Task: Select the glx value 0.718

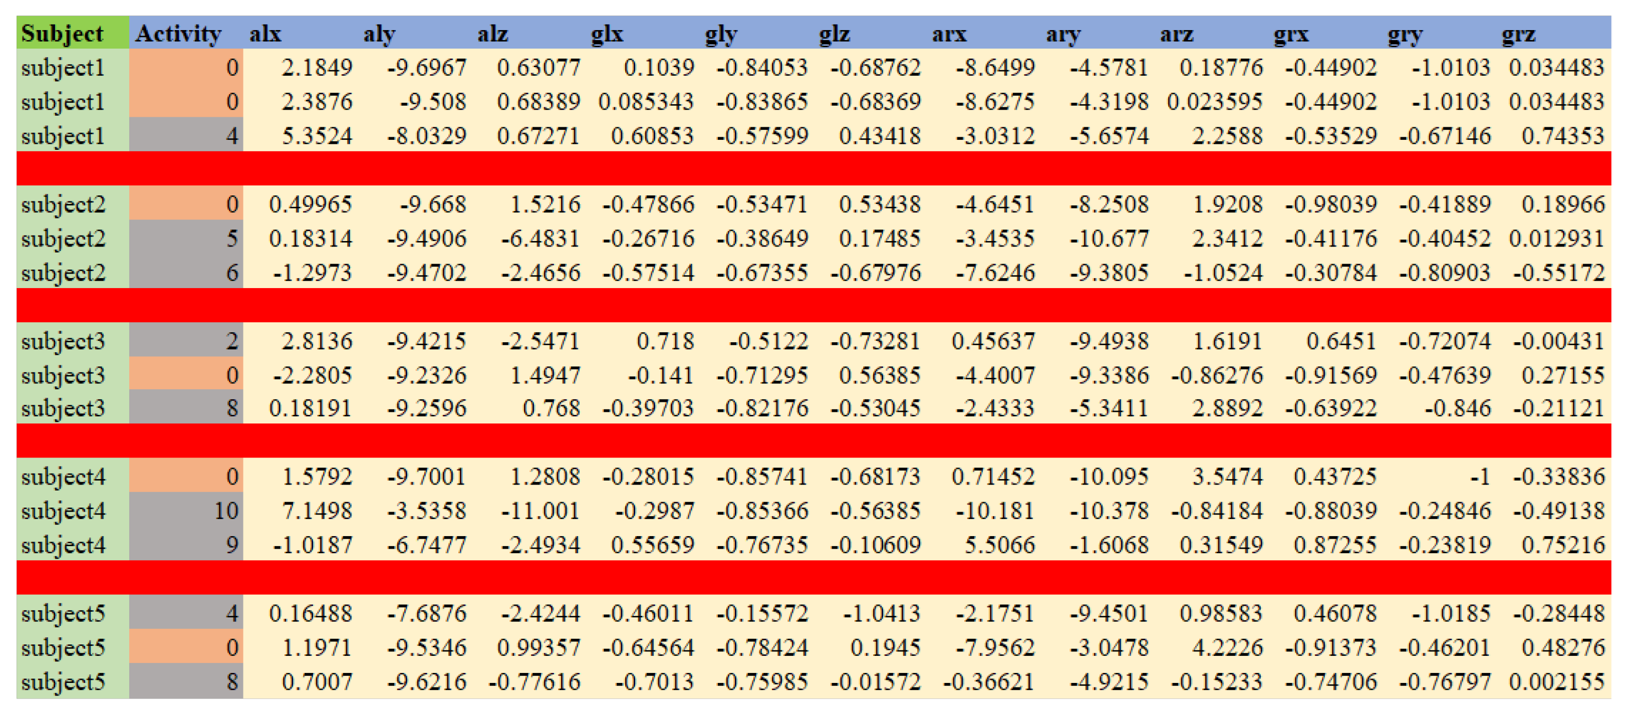Action: (665, 341)
